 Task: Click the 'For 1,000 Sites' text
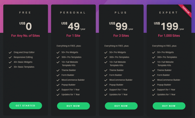point(169,35)
